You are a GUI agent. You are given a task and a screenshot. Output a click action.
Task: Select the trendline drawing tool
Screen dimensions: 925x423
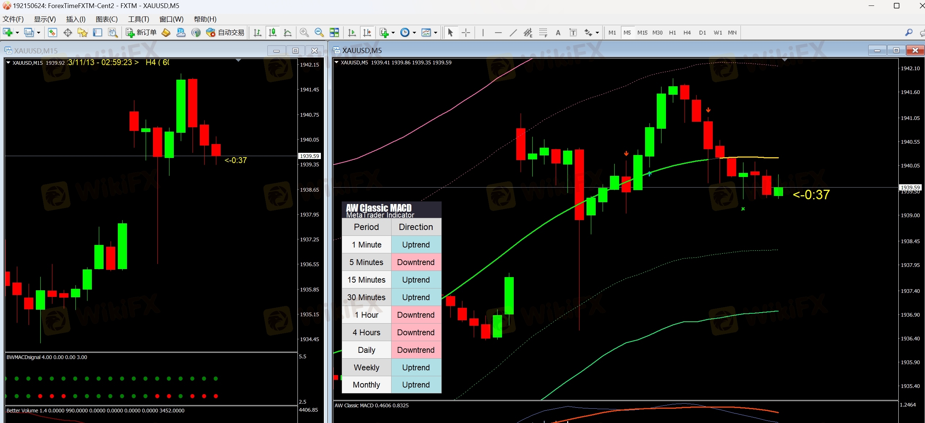coord(513,33)
